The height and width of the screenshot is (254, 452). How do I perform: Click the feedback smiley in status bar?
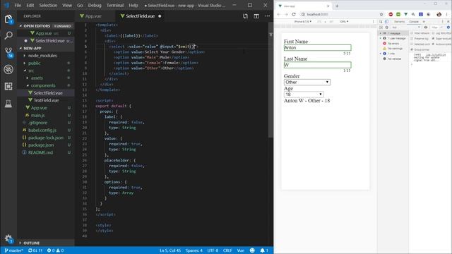pos(252,250)
